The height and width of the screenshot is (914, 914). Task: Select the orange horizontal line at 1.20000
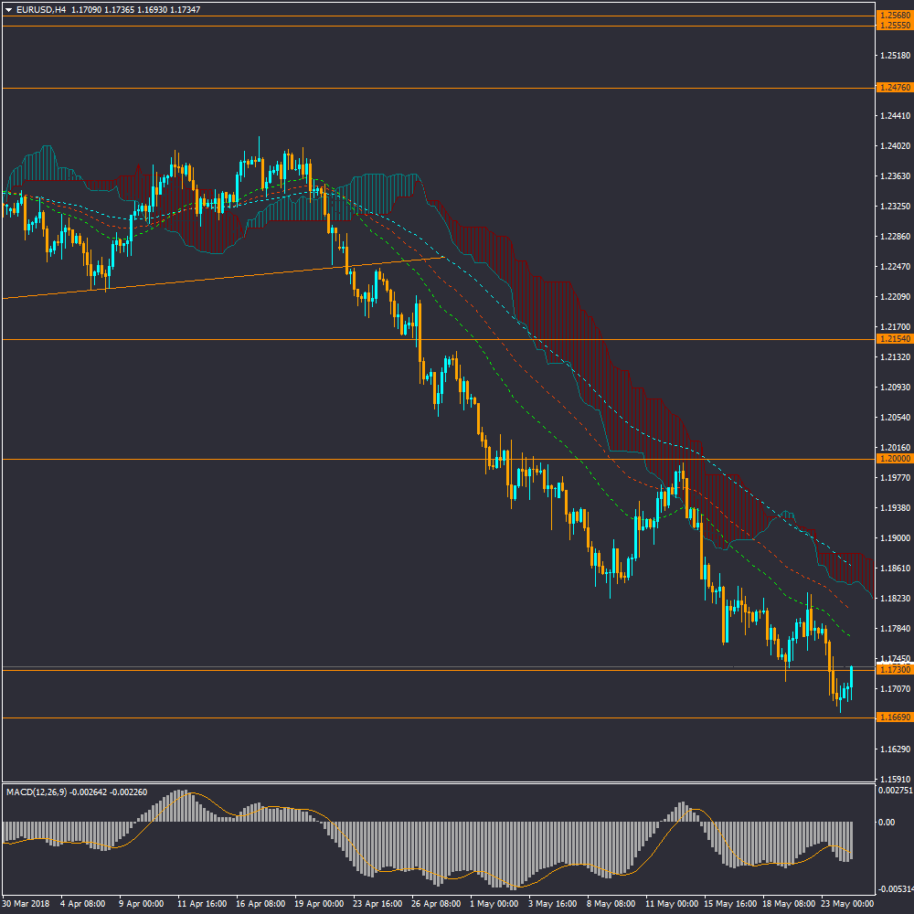pos(274,459)
